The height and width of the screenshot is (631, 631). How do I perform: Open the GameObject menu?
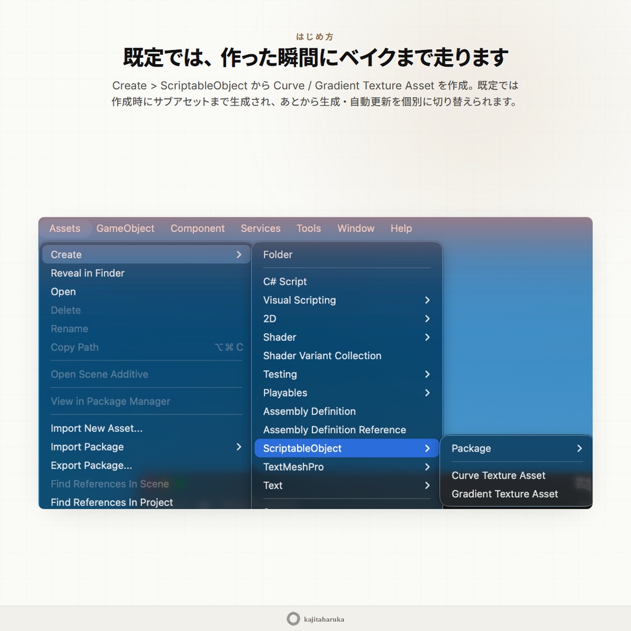pyautogui.click(x=125, y=229)
